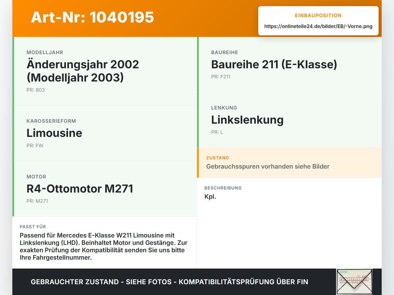The width and height of the screenshot is (394, 295).
Task: Click the PR: FW code
Action: [35, 146]
